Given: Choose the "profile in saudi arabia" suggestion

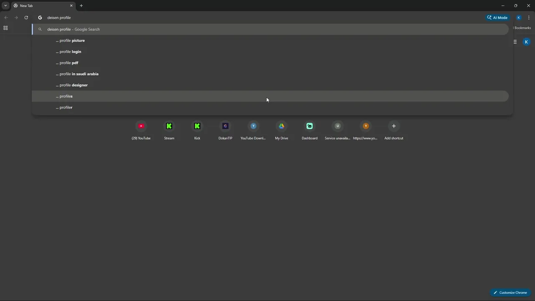Looking at the screenshot, I should [270, 74].
